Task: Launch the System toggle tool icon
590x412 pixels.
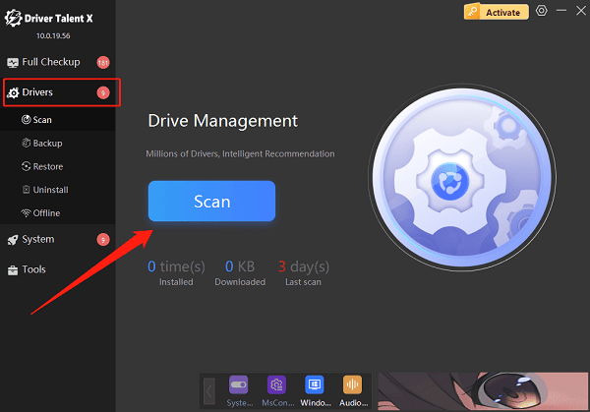Action: (x=238, y=385)
